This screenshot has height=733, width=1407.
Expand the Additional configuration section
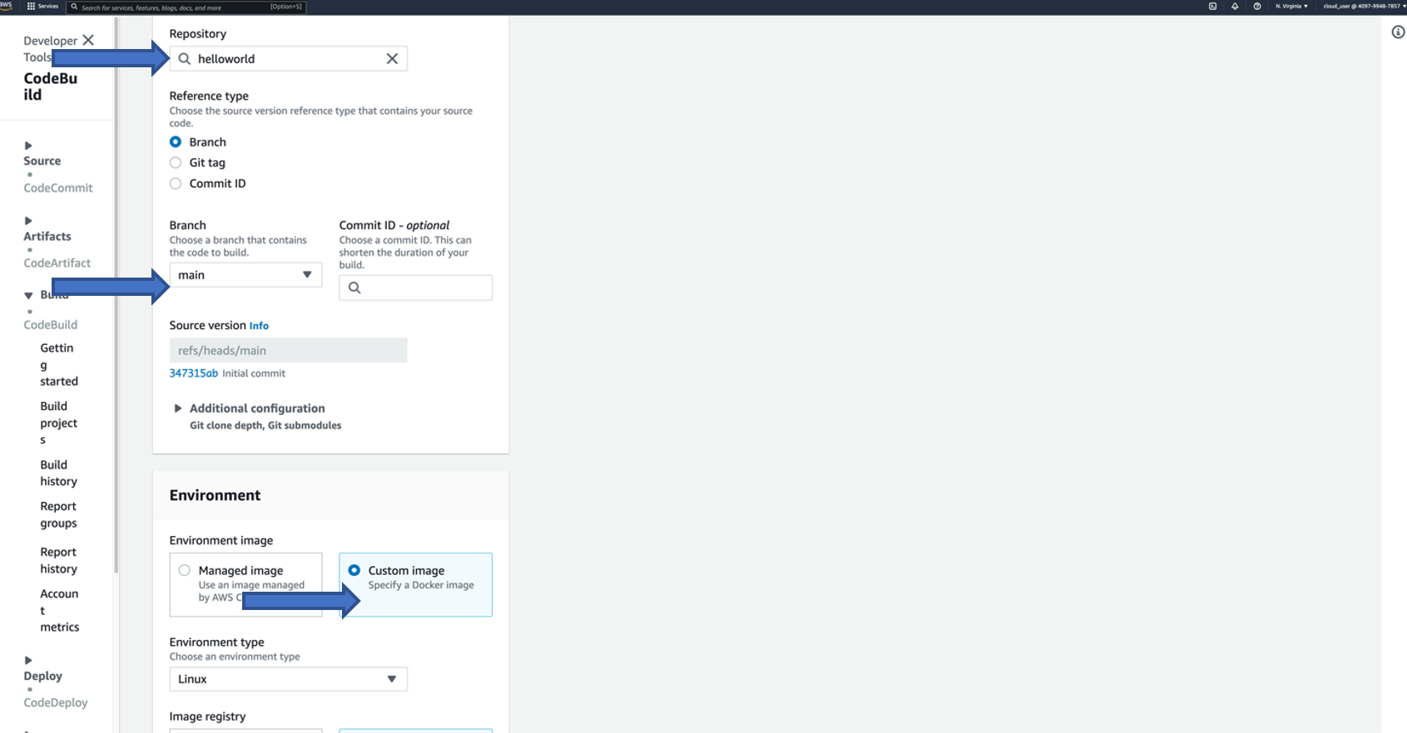[x=256, y=408]
